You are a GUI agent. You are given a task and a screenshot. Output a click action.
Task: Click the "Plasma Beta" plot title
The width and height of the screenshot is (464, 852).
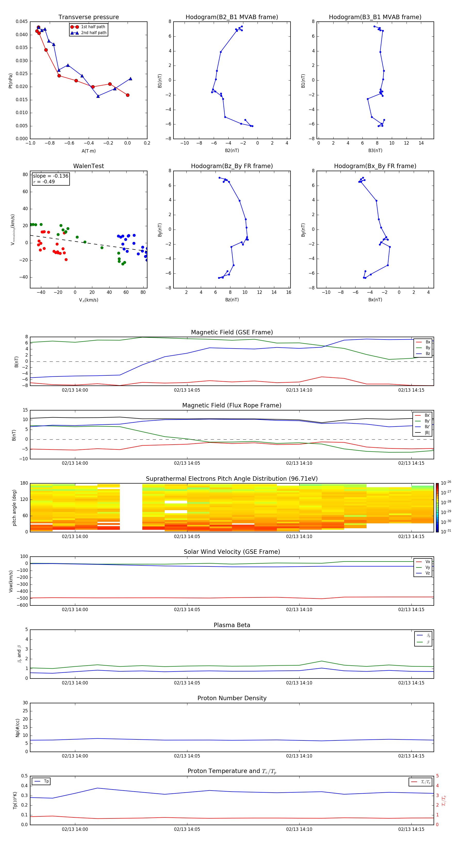tap(232, 625)
